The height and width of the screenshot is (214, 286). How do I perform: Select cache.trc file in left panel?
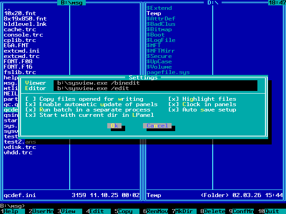(x=20, y=29)
